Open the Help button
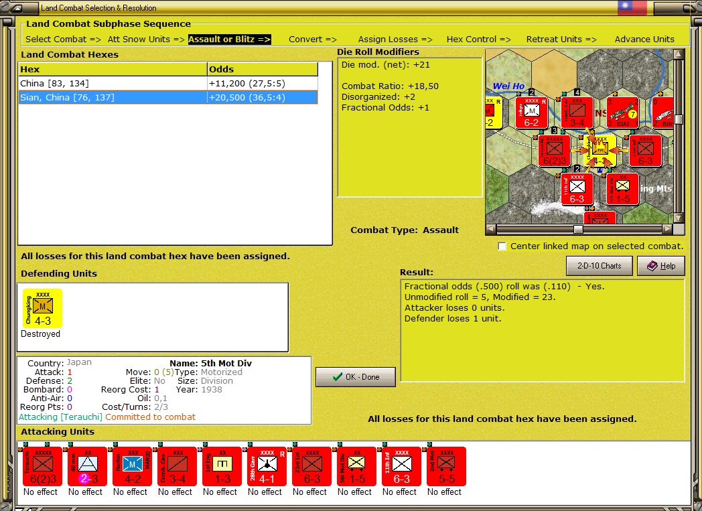This screenshot has width=702, height=511. (x=661, y=266)
